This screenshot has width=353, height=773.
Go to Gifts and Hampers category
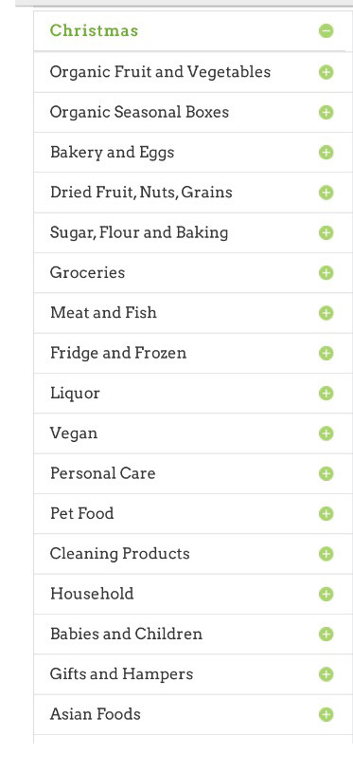(121, 674)
